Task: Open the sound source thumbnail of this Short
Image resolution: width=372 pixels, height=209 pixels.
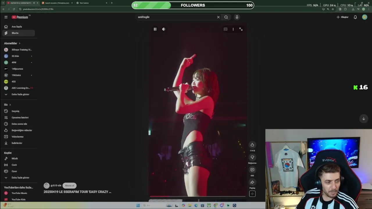Action: (252, 194)
